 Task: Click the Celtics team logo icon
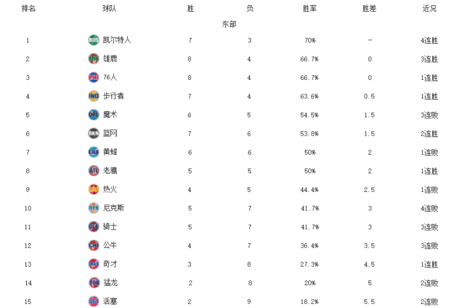coord(93,40)
